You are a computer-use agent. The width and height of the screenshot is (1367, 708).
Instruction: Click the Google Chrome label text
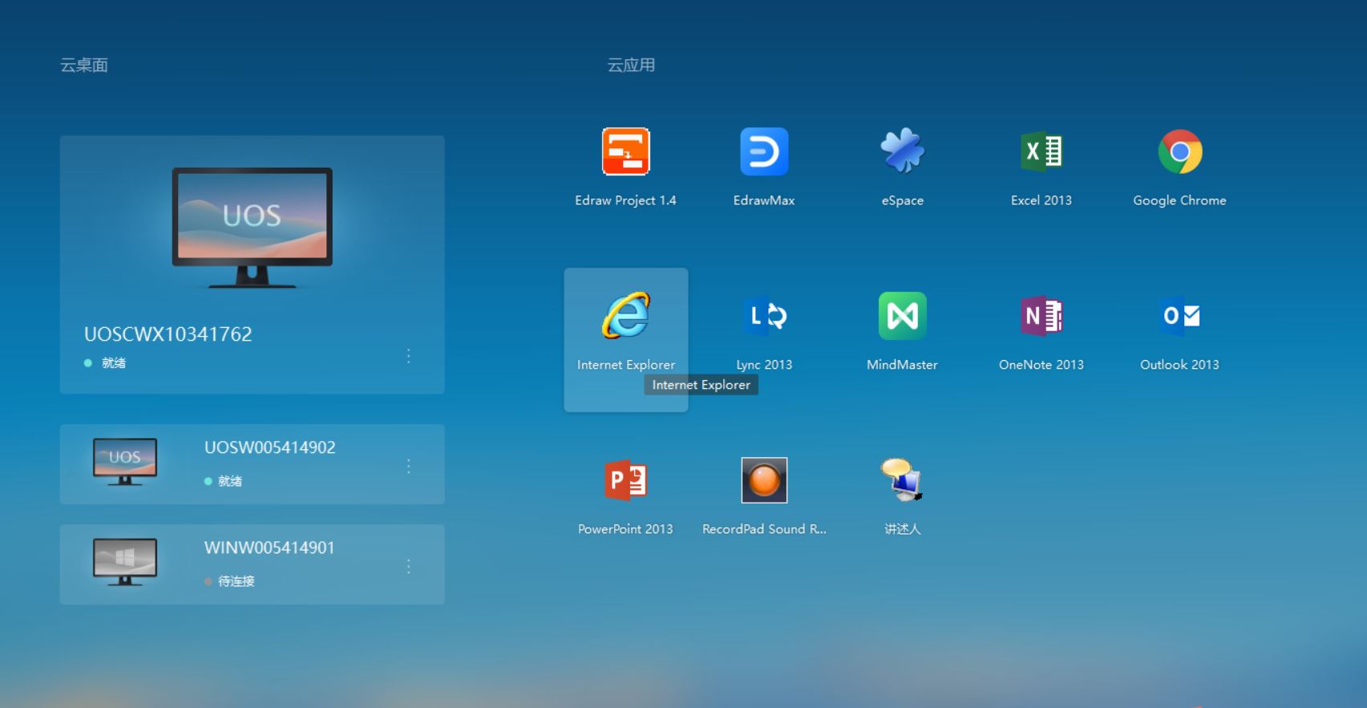[1180, 200]
